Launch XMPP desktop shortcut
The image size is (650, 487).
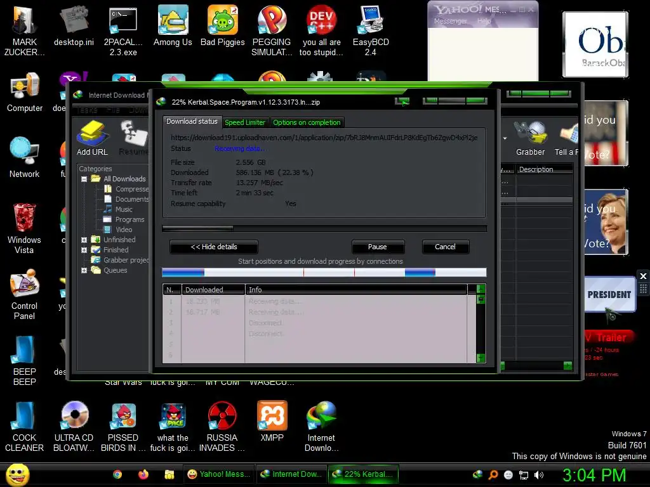[x=272, y=422]
